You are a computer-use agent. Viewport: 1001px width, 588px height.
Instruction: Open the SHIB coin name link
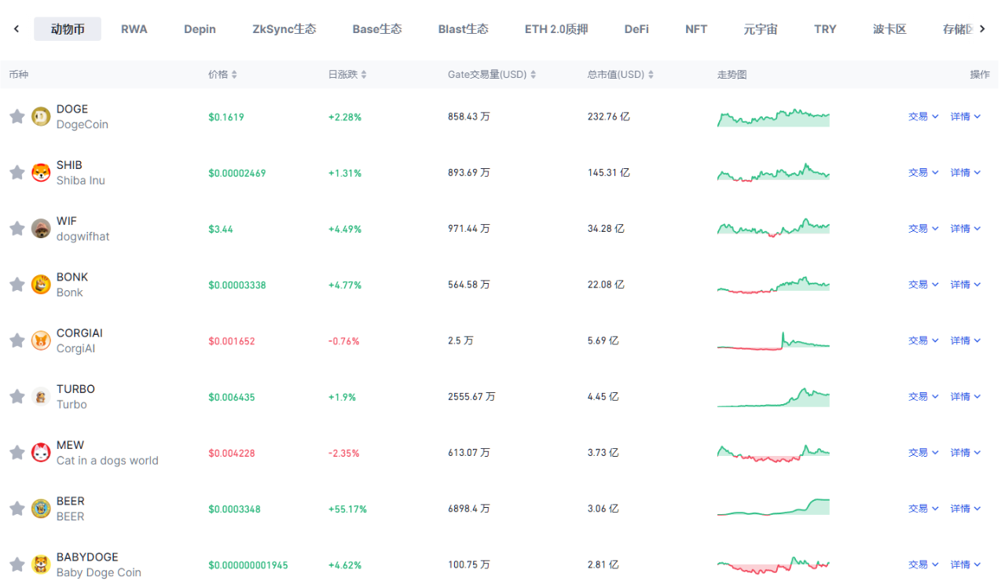tap(69, 165)
